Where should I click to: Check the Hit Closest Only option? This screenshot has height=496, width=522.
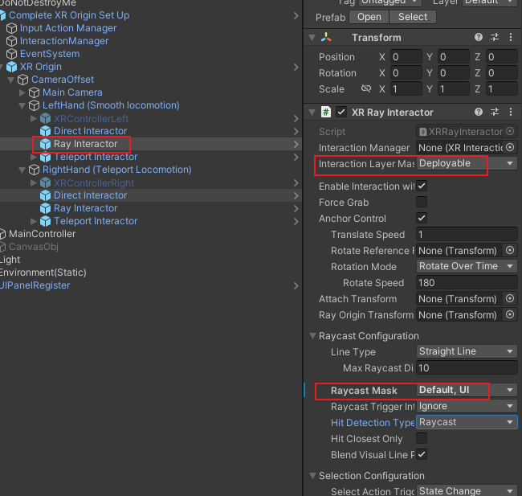(422, 439)
